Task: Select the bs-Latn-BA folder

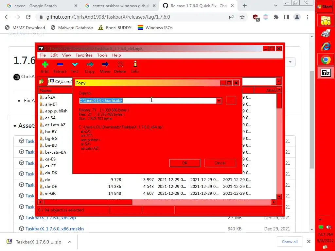Action: click(56, 152)
